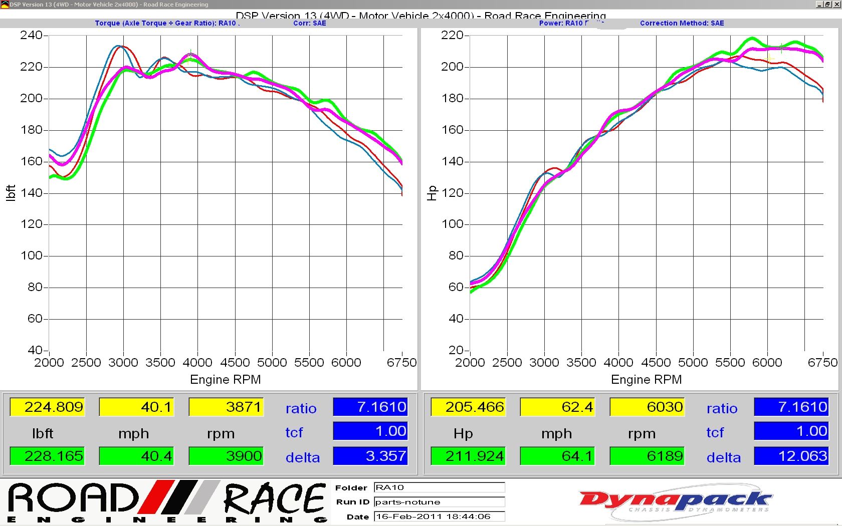The width and height of the screenshot is (842, 526).
Task: Click the Correction Method: SAE header label
Action: (682, 23)
